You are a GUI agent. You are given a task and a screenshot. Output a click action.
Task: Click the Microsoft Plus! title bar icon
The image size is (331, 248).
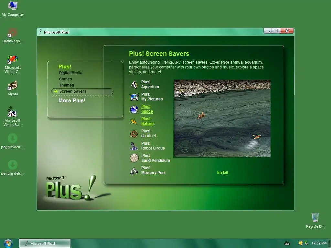(40, 32)
